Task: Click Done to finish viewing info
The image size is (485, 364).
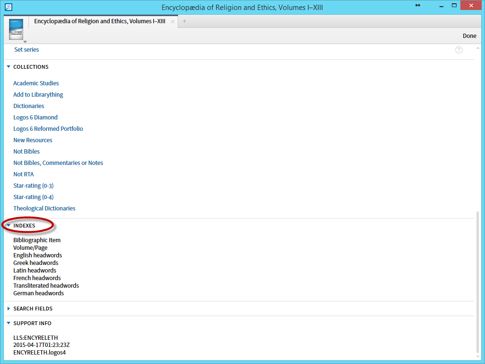Action: (x=469, y=36)
